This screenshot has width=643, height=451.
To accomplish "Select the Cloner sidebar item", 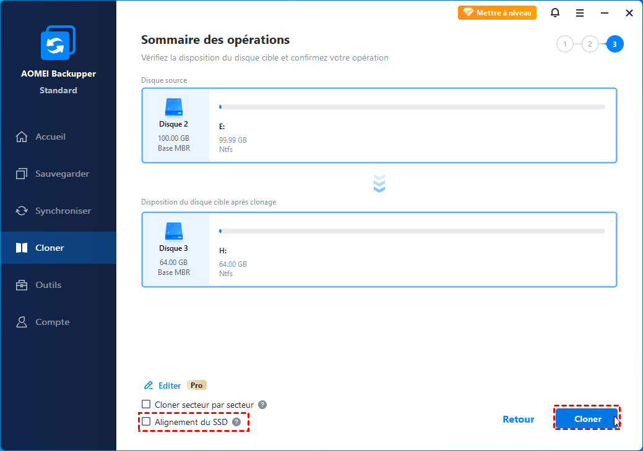I will click(58, 248).
